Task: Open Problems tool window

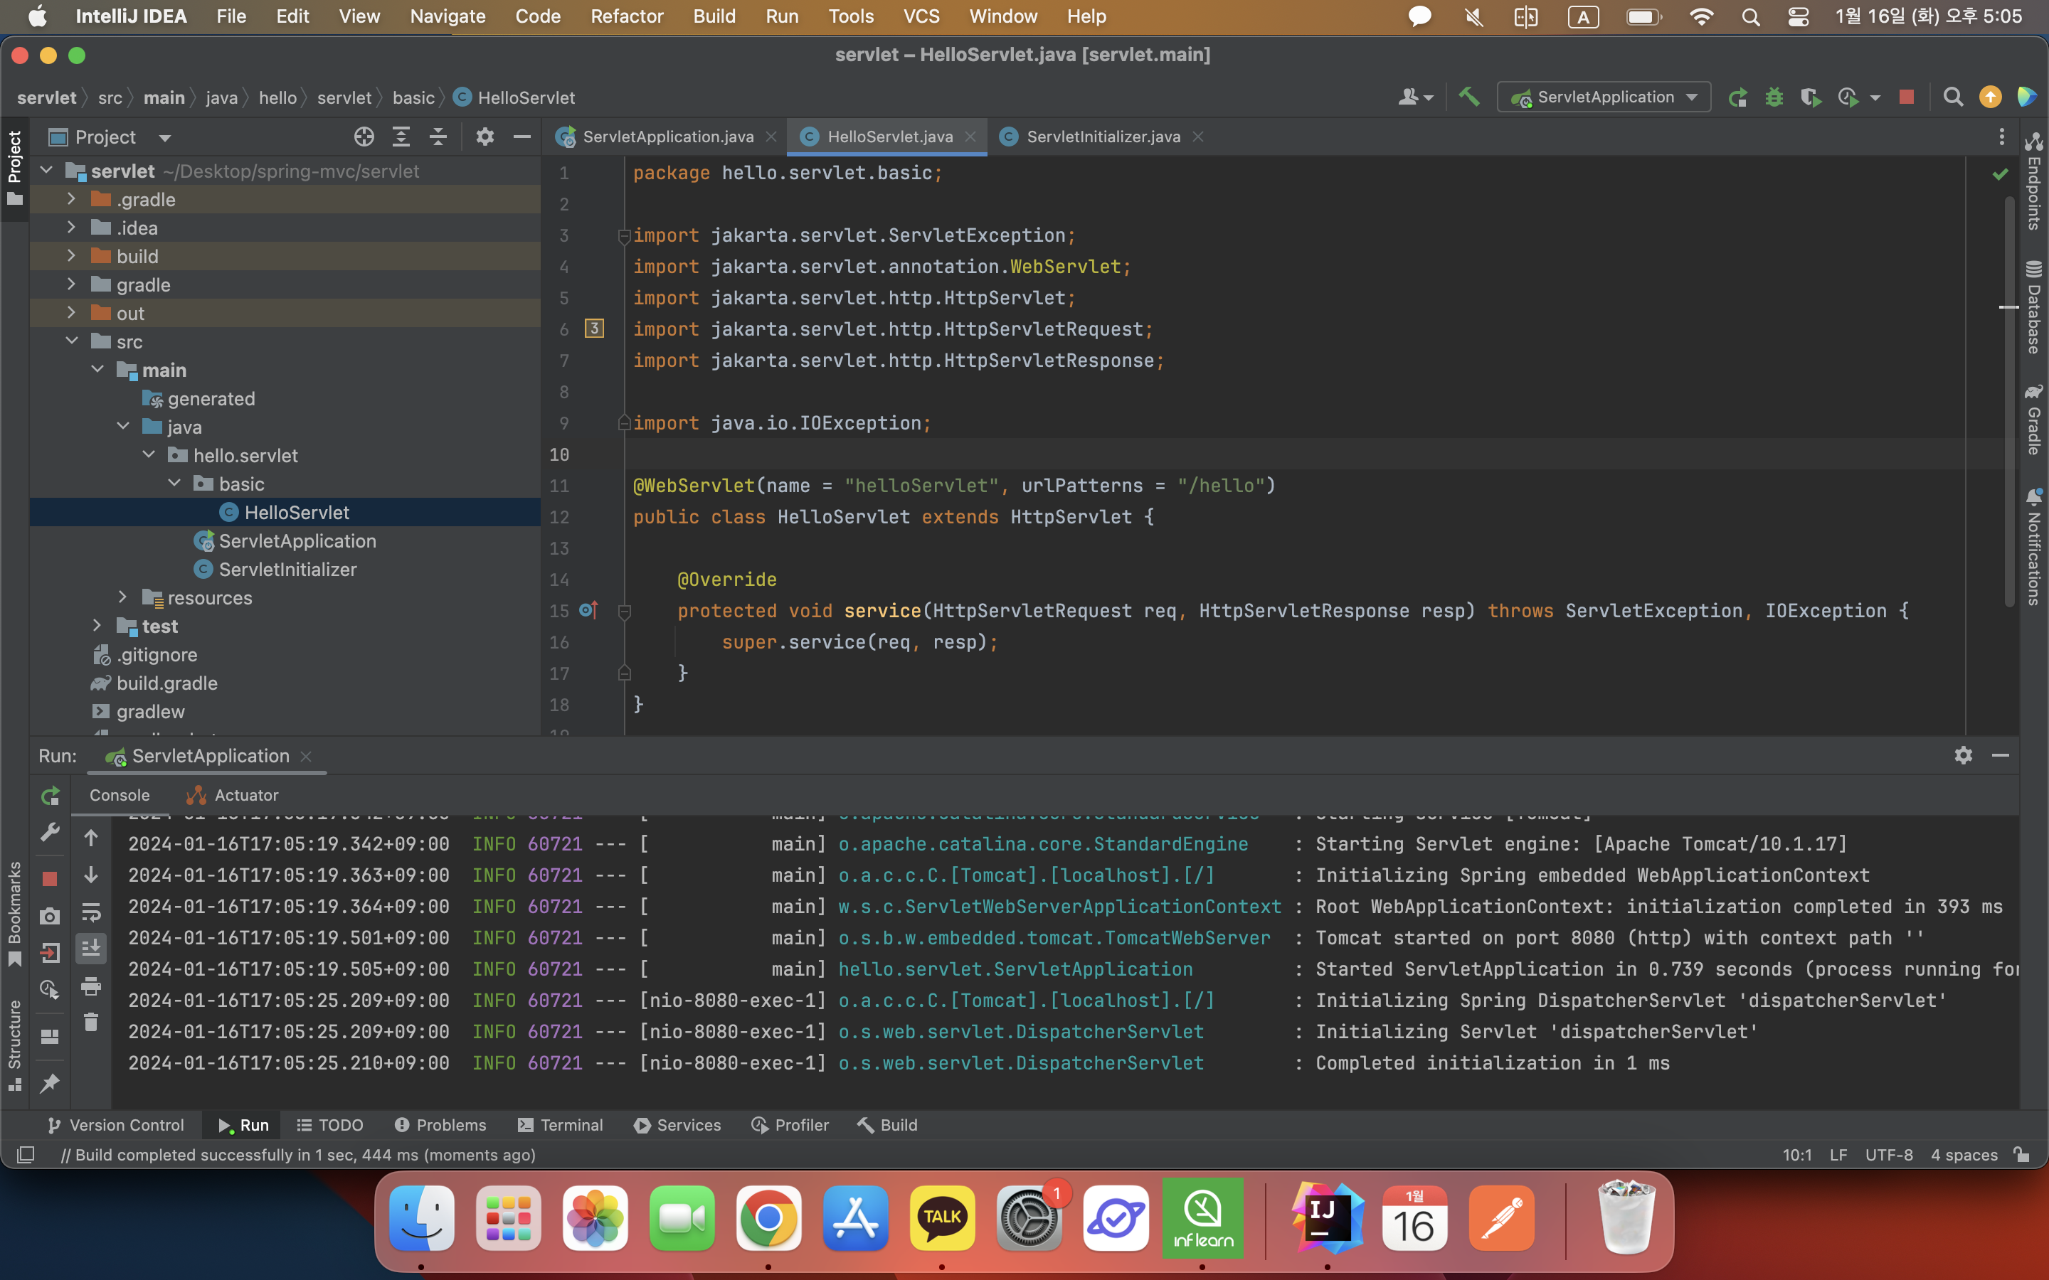Action: point(440,1125)
